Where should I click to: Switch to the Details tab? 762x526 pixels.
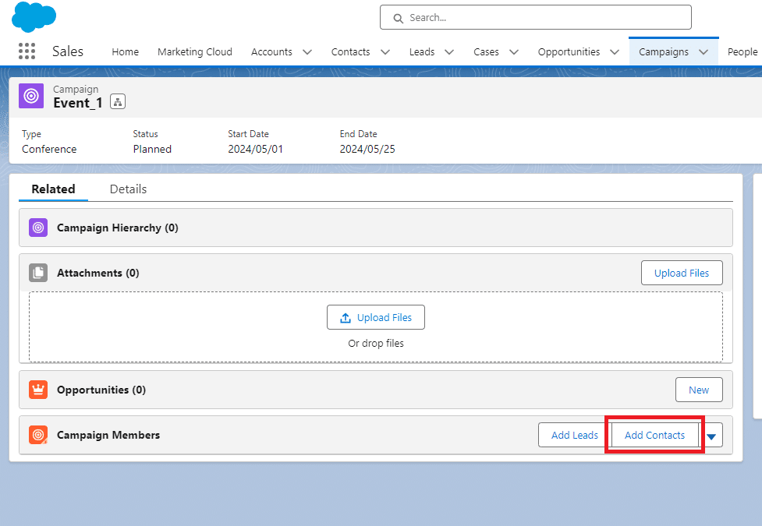click(x=128, y=189)
